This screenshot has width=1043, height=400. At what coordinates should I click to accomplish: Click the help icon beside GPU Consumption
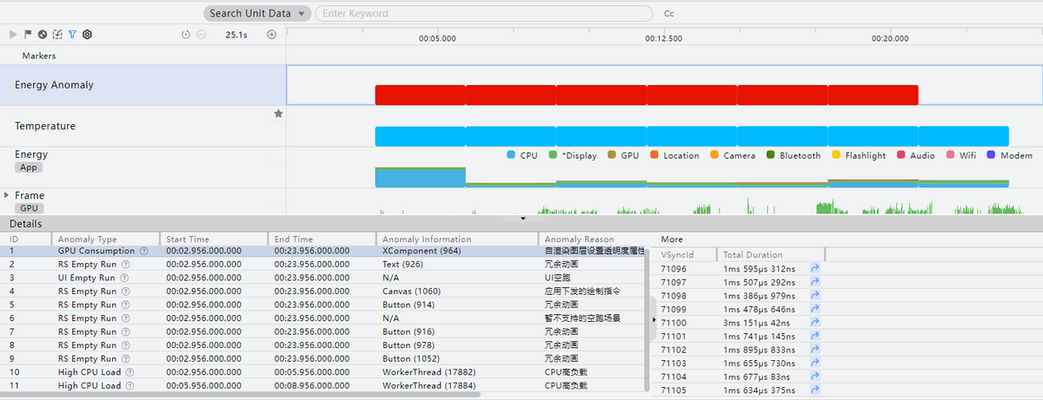144,251
